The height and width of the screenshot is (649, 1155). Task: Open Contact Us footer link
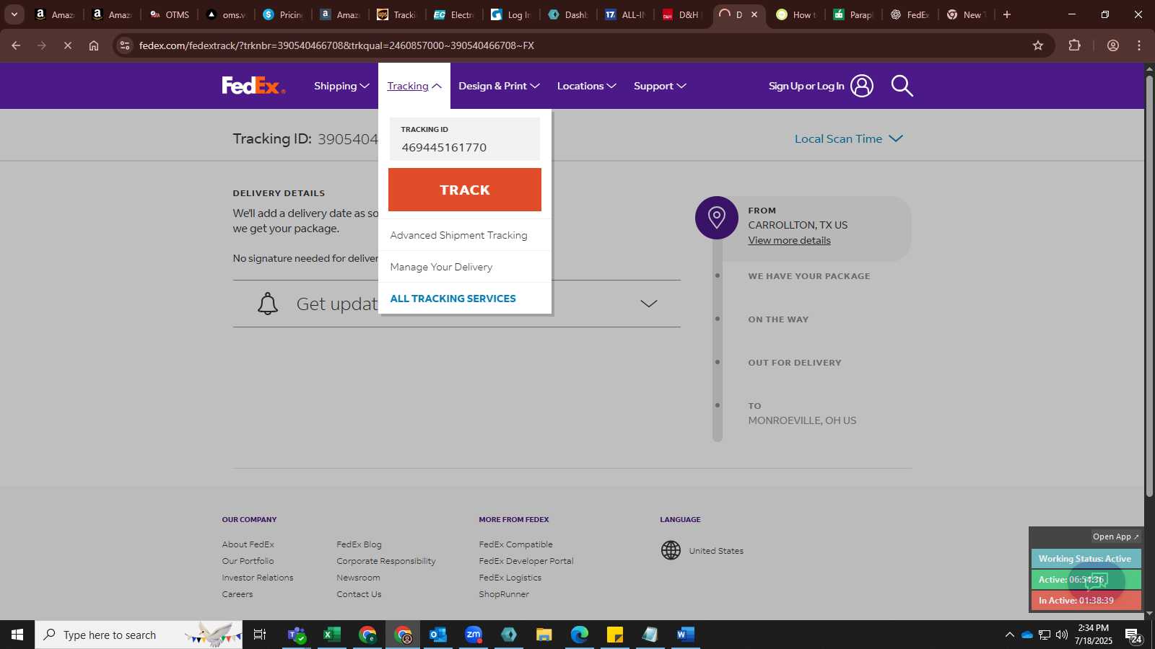coord(359,594)
